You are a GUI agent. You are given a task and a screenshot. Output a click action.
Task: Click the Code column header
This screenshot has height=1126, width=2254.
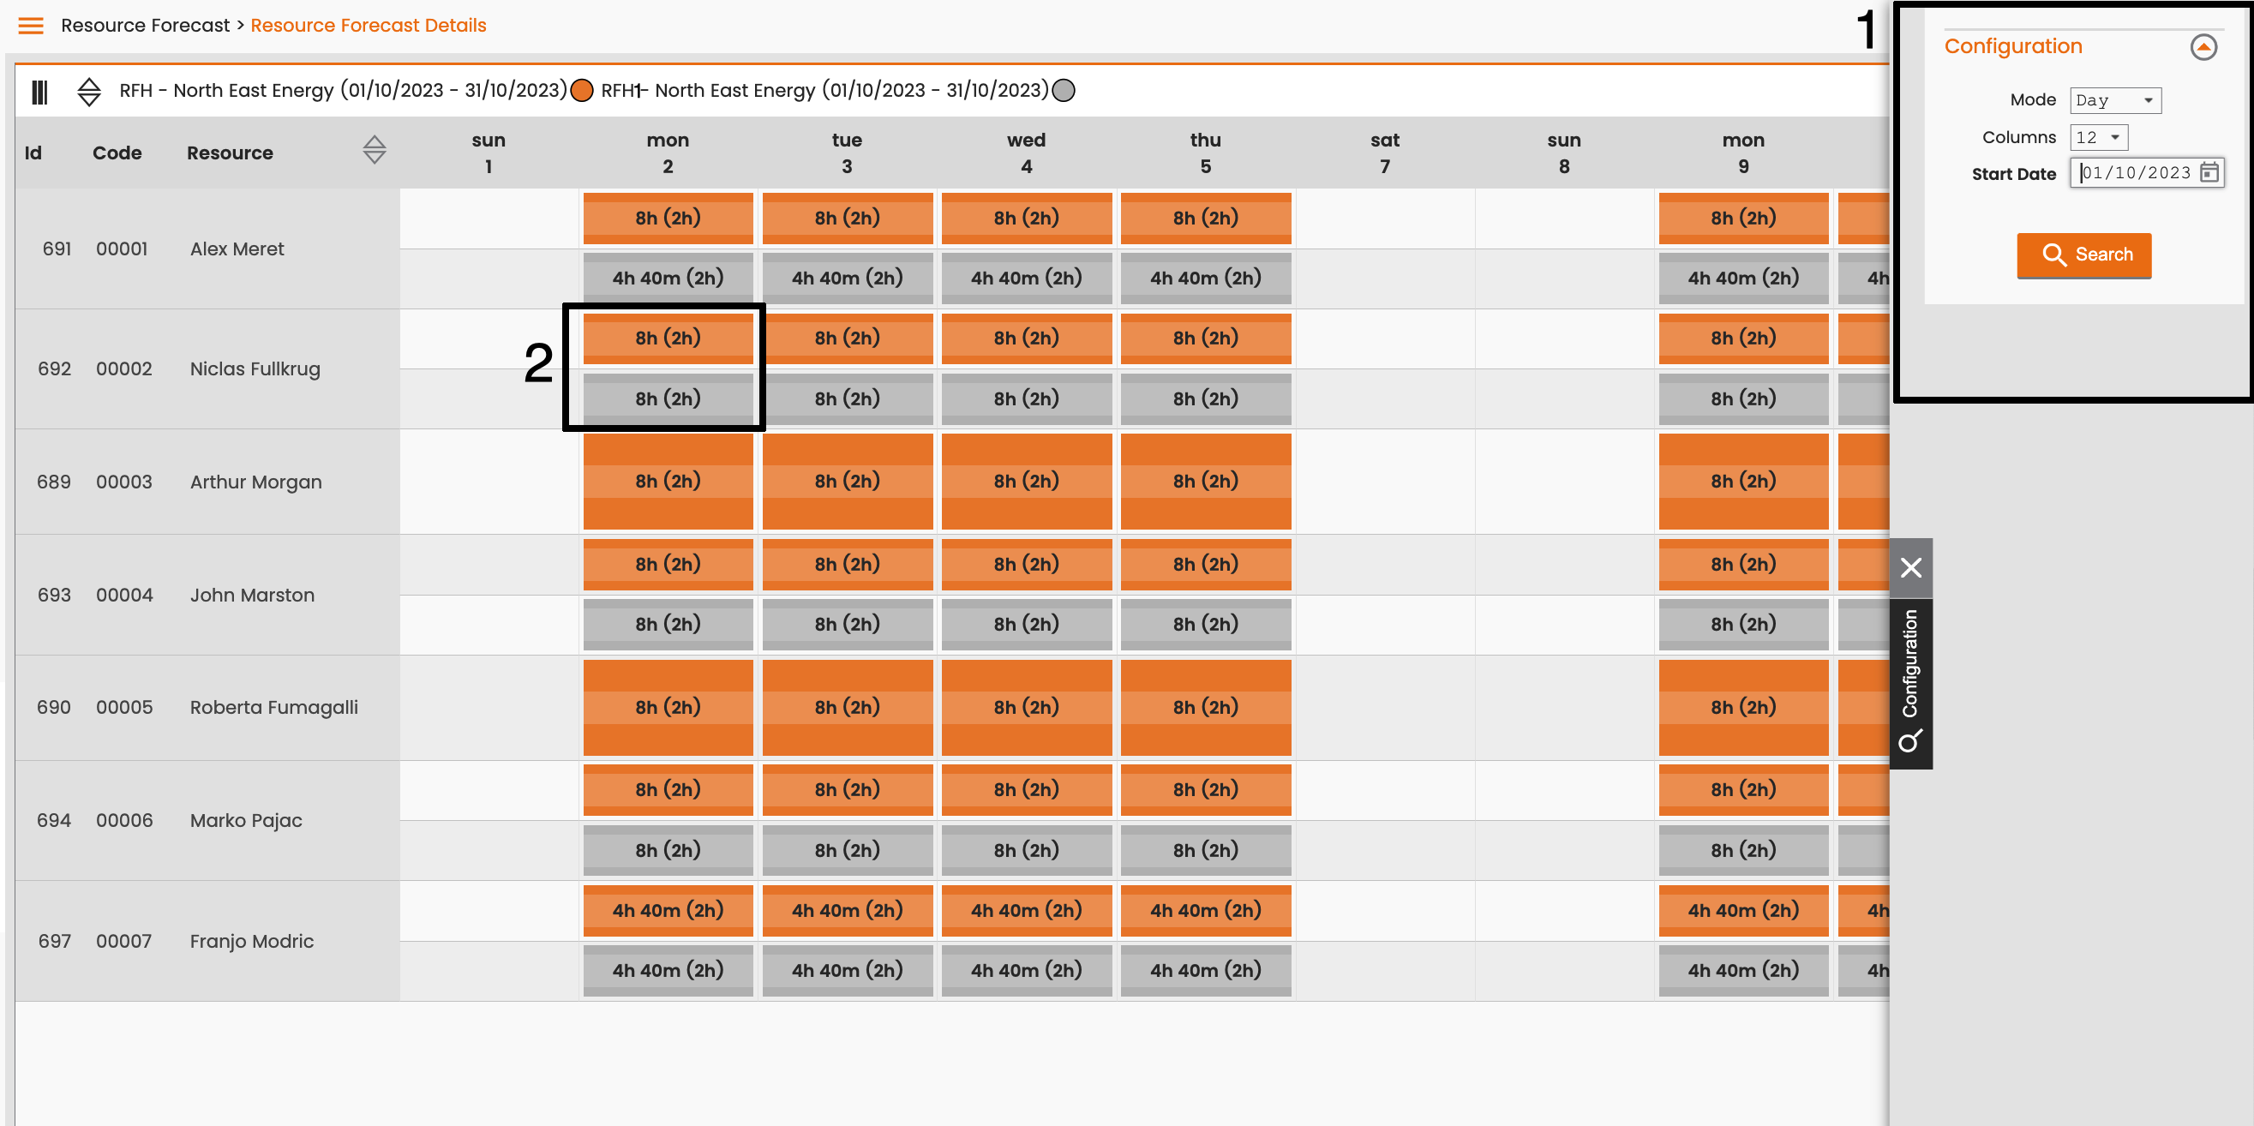(117, 153)
